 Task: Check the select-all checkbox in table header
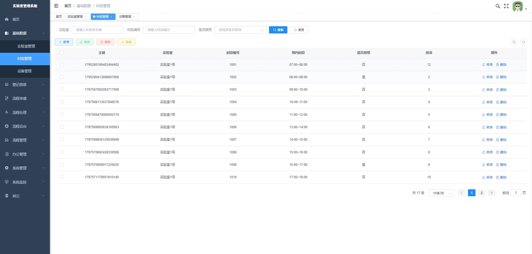pos(62,53)
